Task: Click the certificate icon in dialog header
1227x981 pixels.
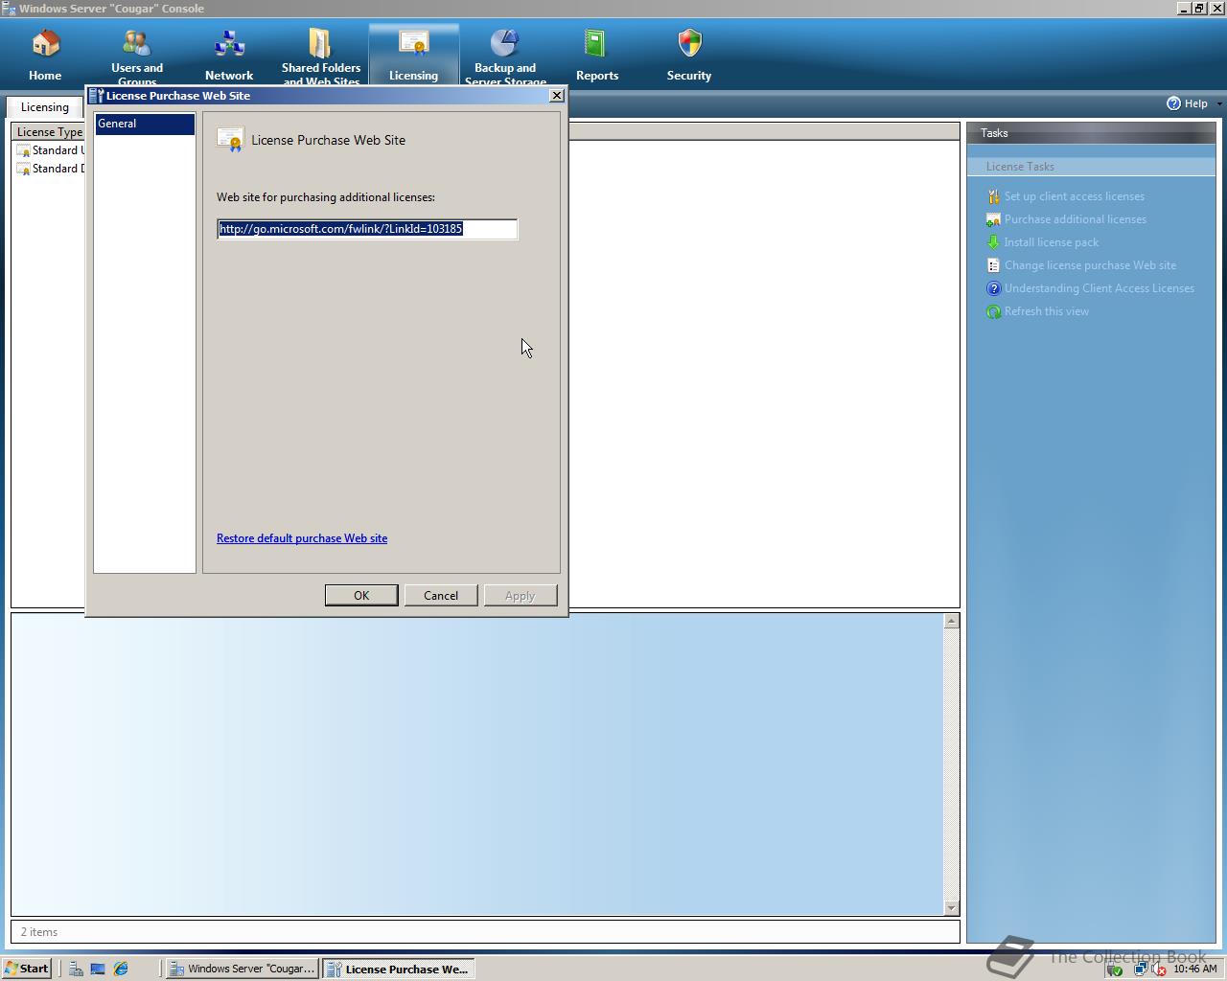Action: pyautogui.click(x=230, y=140)
